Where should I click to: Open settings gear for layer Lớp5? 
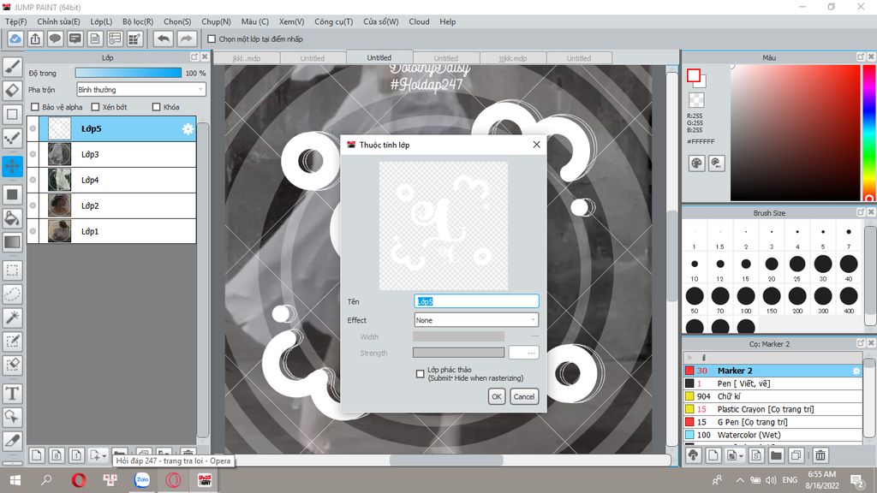click(x=188, y=129)
